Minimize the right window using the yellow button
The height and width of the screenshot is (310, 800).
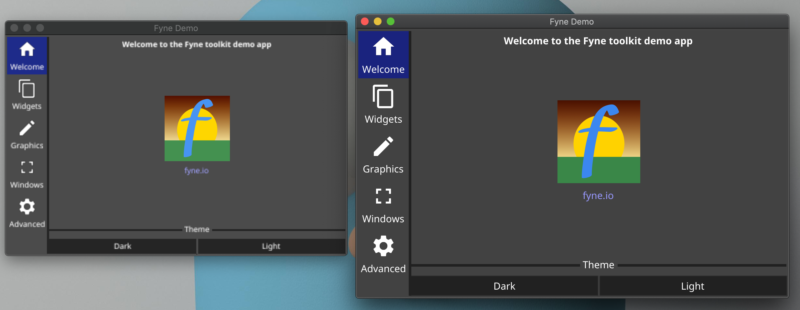tap(378, 21)
